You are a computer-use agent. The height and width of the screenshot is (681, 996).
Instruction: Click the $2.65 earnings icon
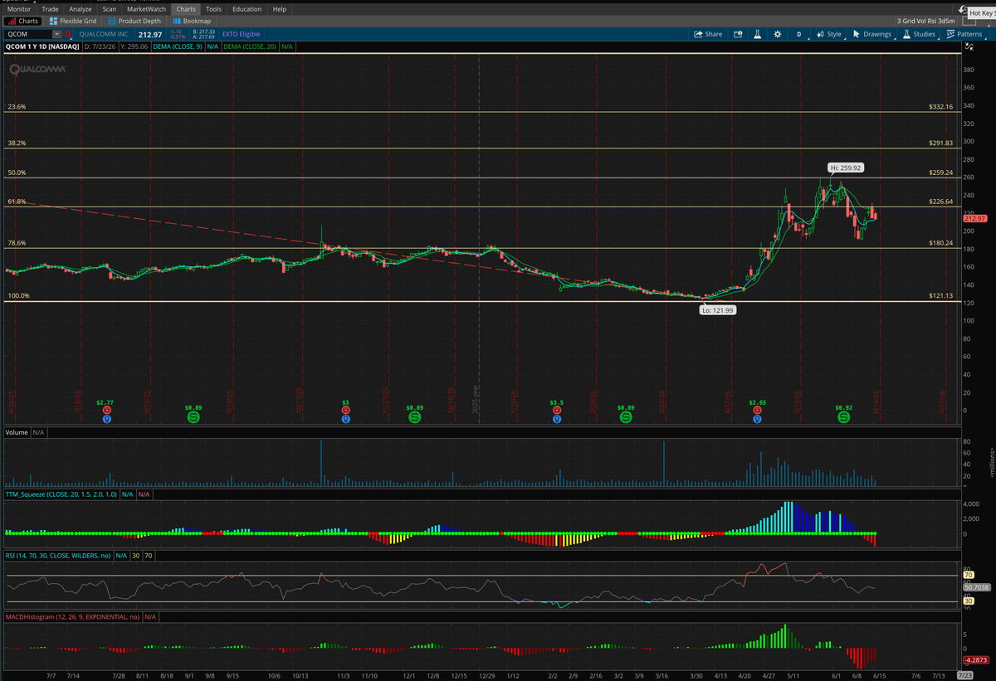click(757, 409)
